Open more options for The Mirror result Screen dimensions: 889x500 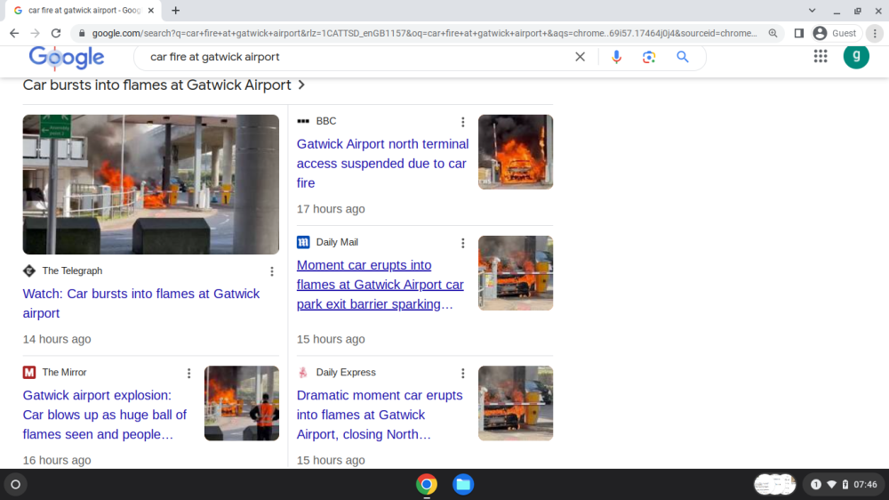pyautogui.click(x=188, y=373)
